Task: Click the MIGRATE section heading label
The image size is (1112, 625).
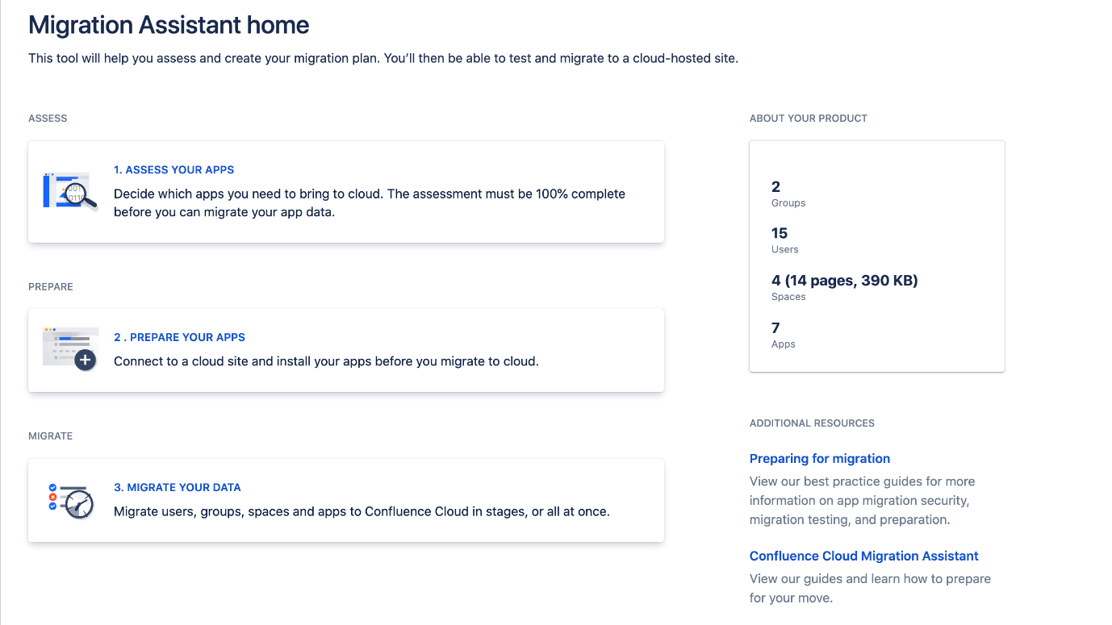Action: (x=50, y=436)
